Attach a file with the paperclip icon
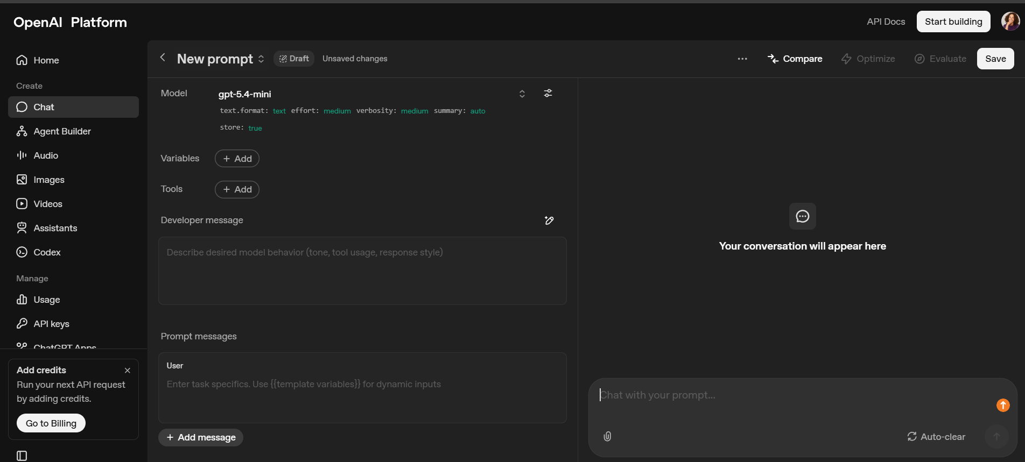 607,436
